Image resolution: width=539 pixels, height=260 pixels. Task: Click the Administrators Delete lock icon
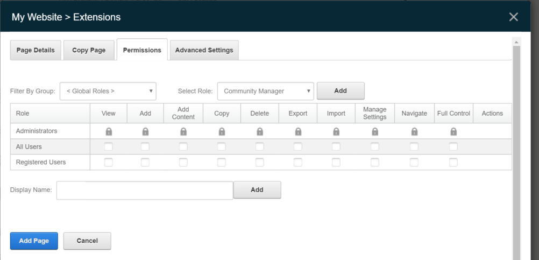pos(260,131)
